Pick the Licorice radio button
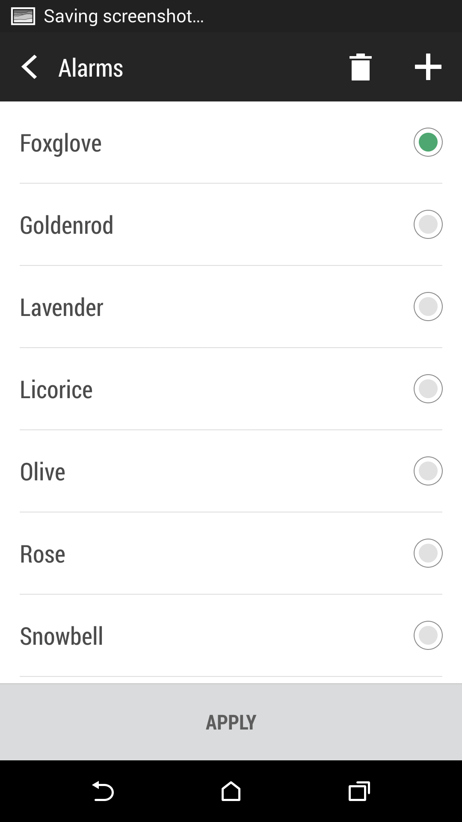This screenshot has height=822, width=462. (x=428, y=389)
